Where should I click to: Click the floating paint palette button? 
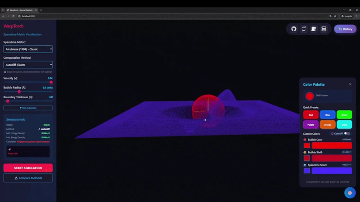tap(350, 193)
